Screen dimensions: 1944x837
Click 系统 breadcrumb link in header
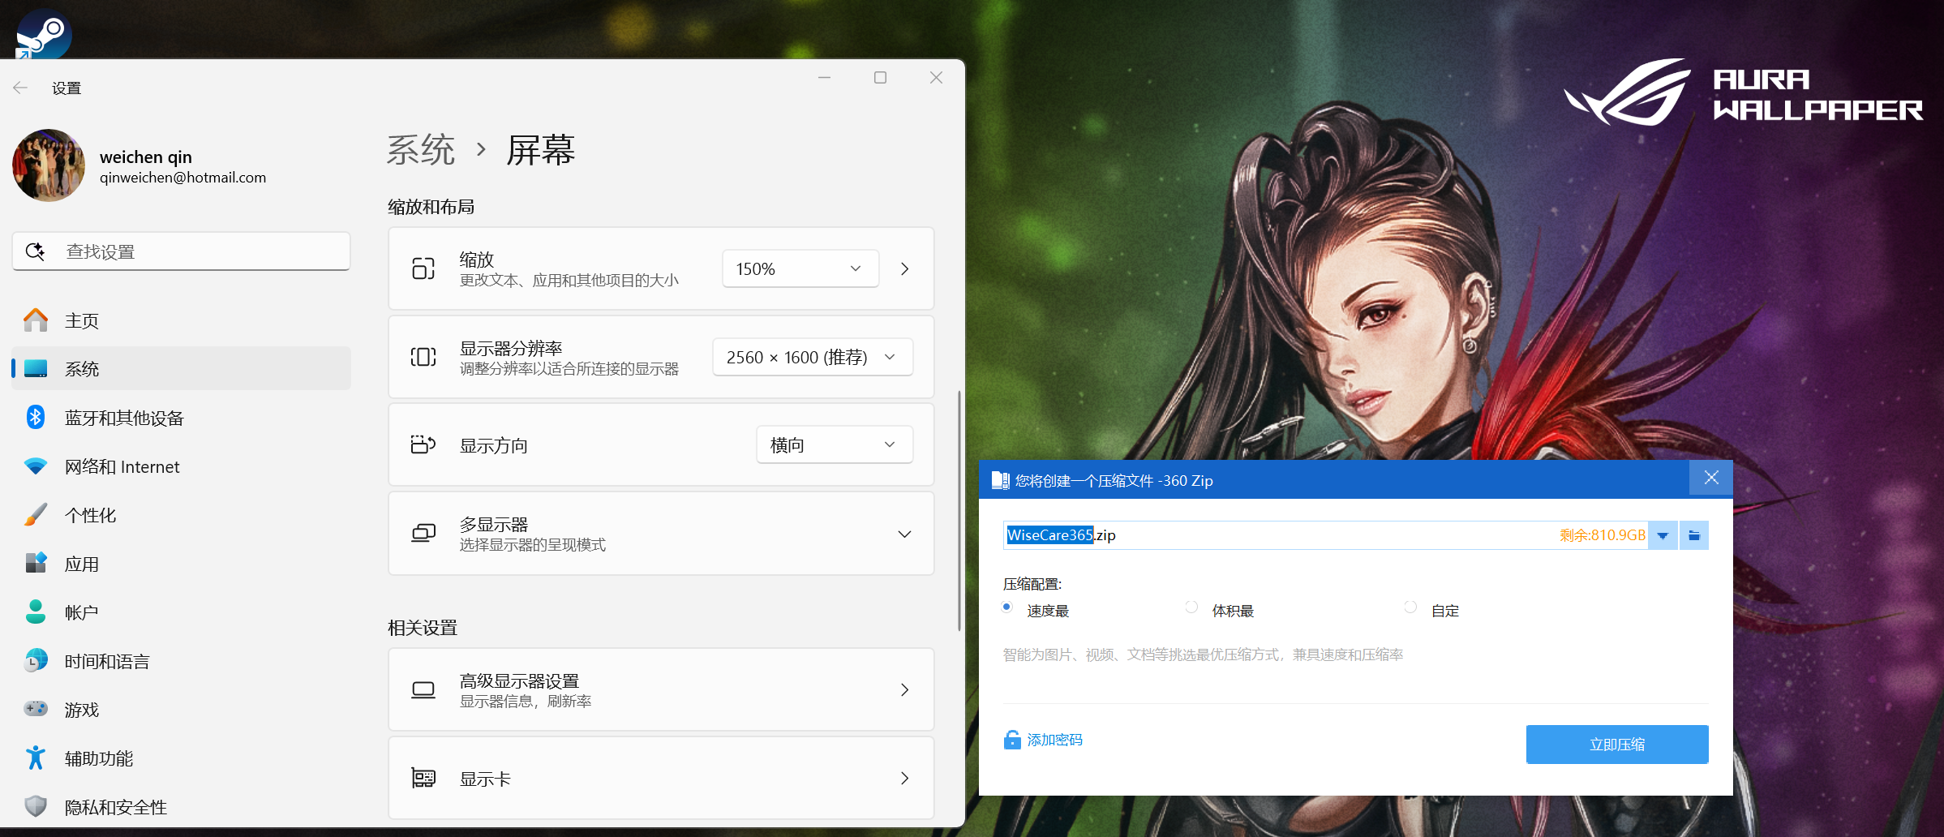421,150
